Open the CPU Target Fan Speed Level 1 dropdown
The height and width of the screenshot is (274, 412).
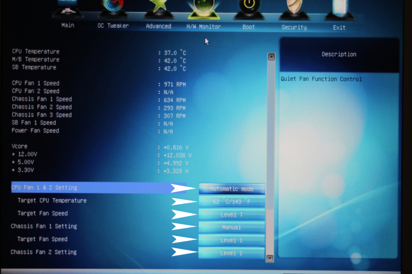(232, 214)
